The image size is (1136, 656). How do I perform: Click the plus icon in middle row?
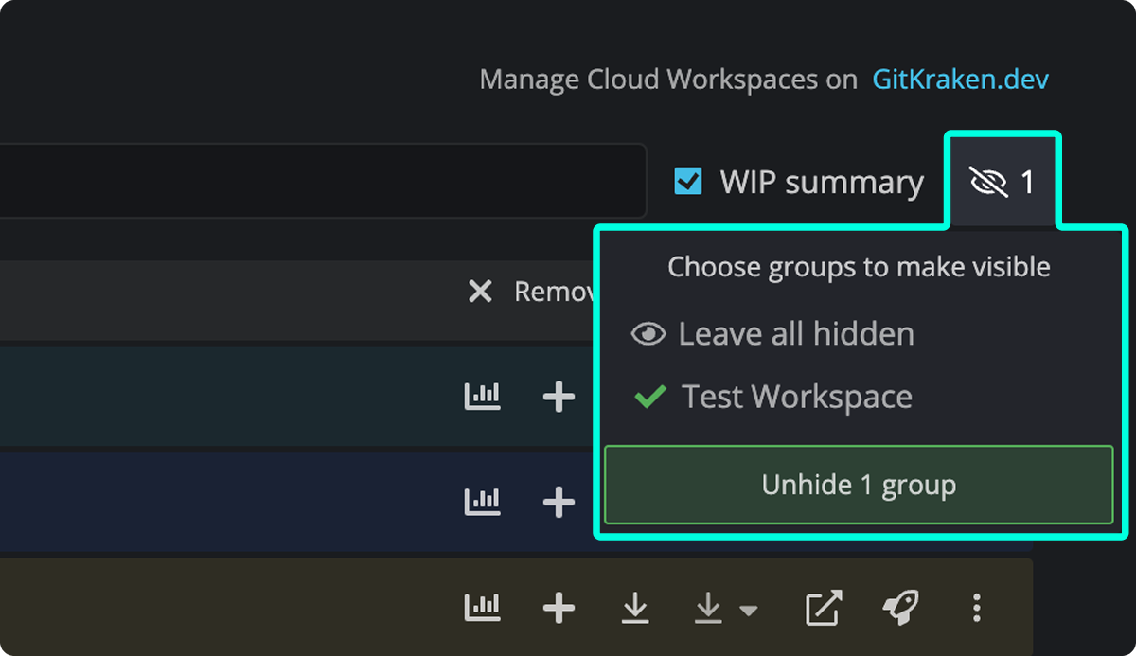559,501
